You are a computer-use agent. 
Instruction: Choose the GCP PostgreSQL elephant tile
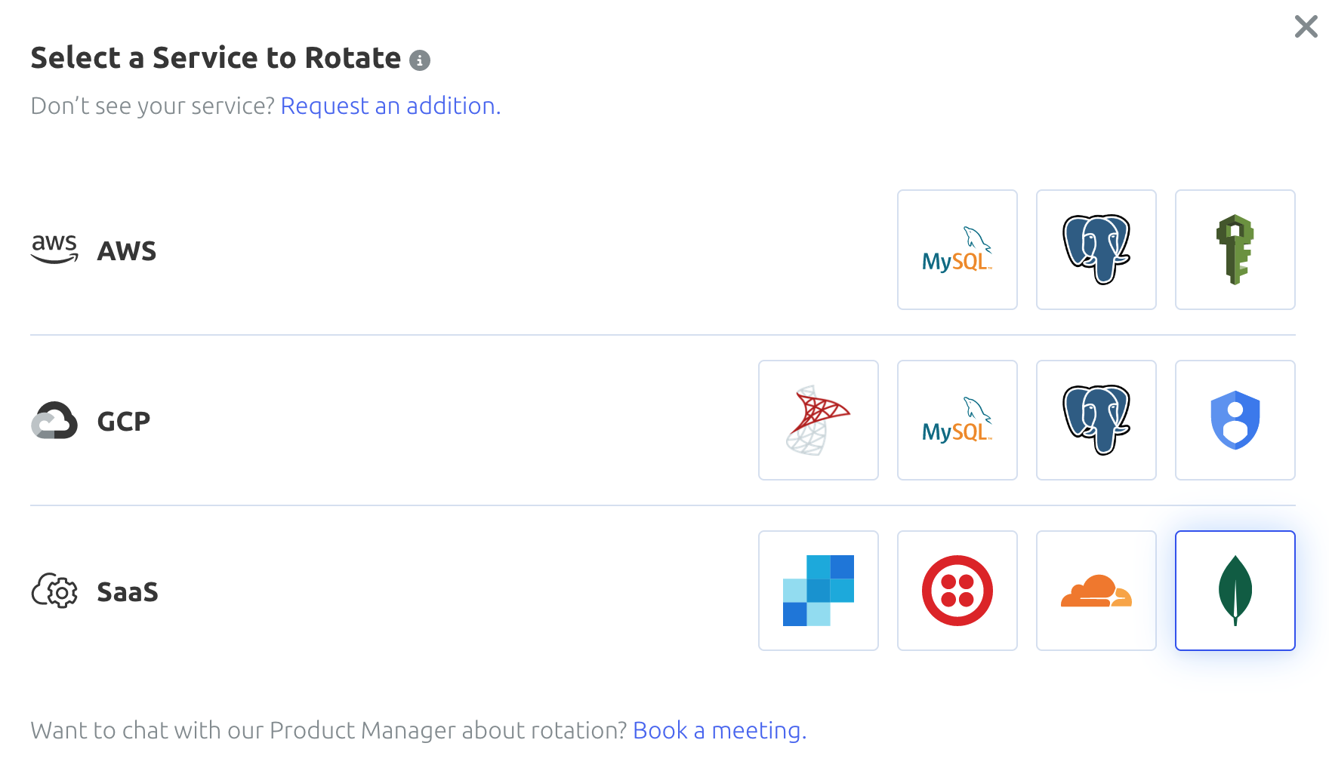click(x=1096, y=420)
